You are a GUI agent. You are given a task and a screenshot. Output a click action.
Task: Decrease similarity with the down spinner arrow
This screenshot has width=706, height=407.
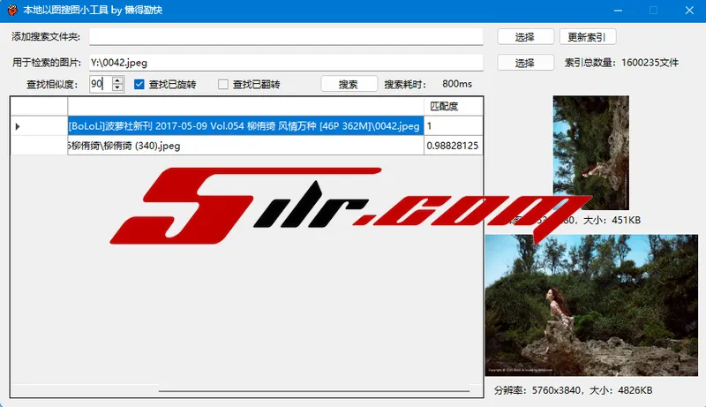point(117,87)
